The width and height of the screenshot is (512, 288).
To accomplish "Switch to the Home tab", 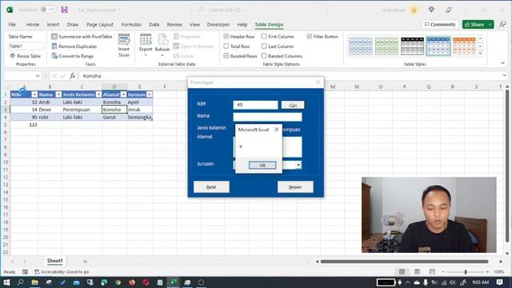I will click(32, 25).
